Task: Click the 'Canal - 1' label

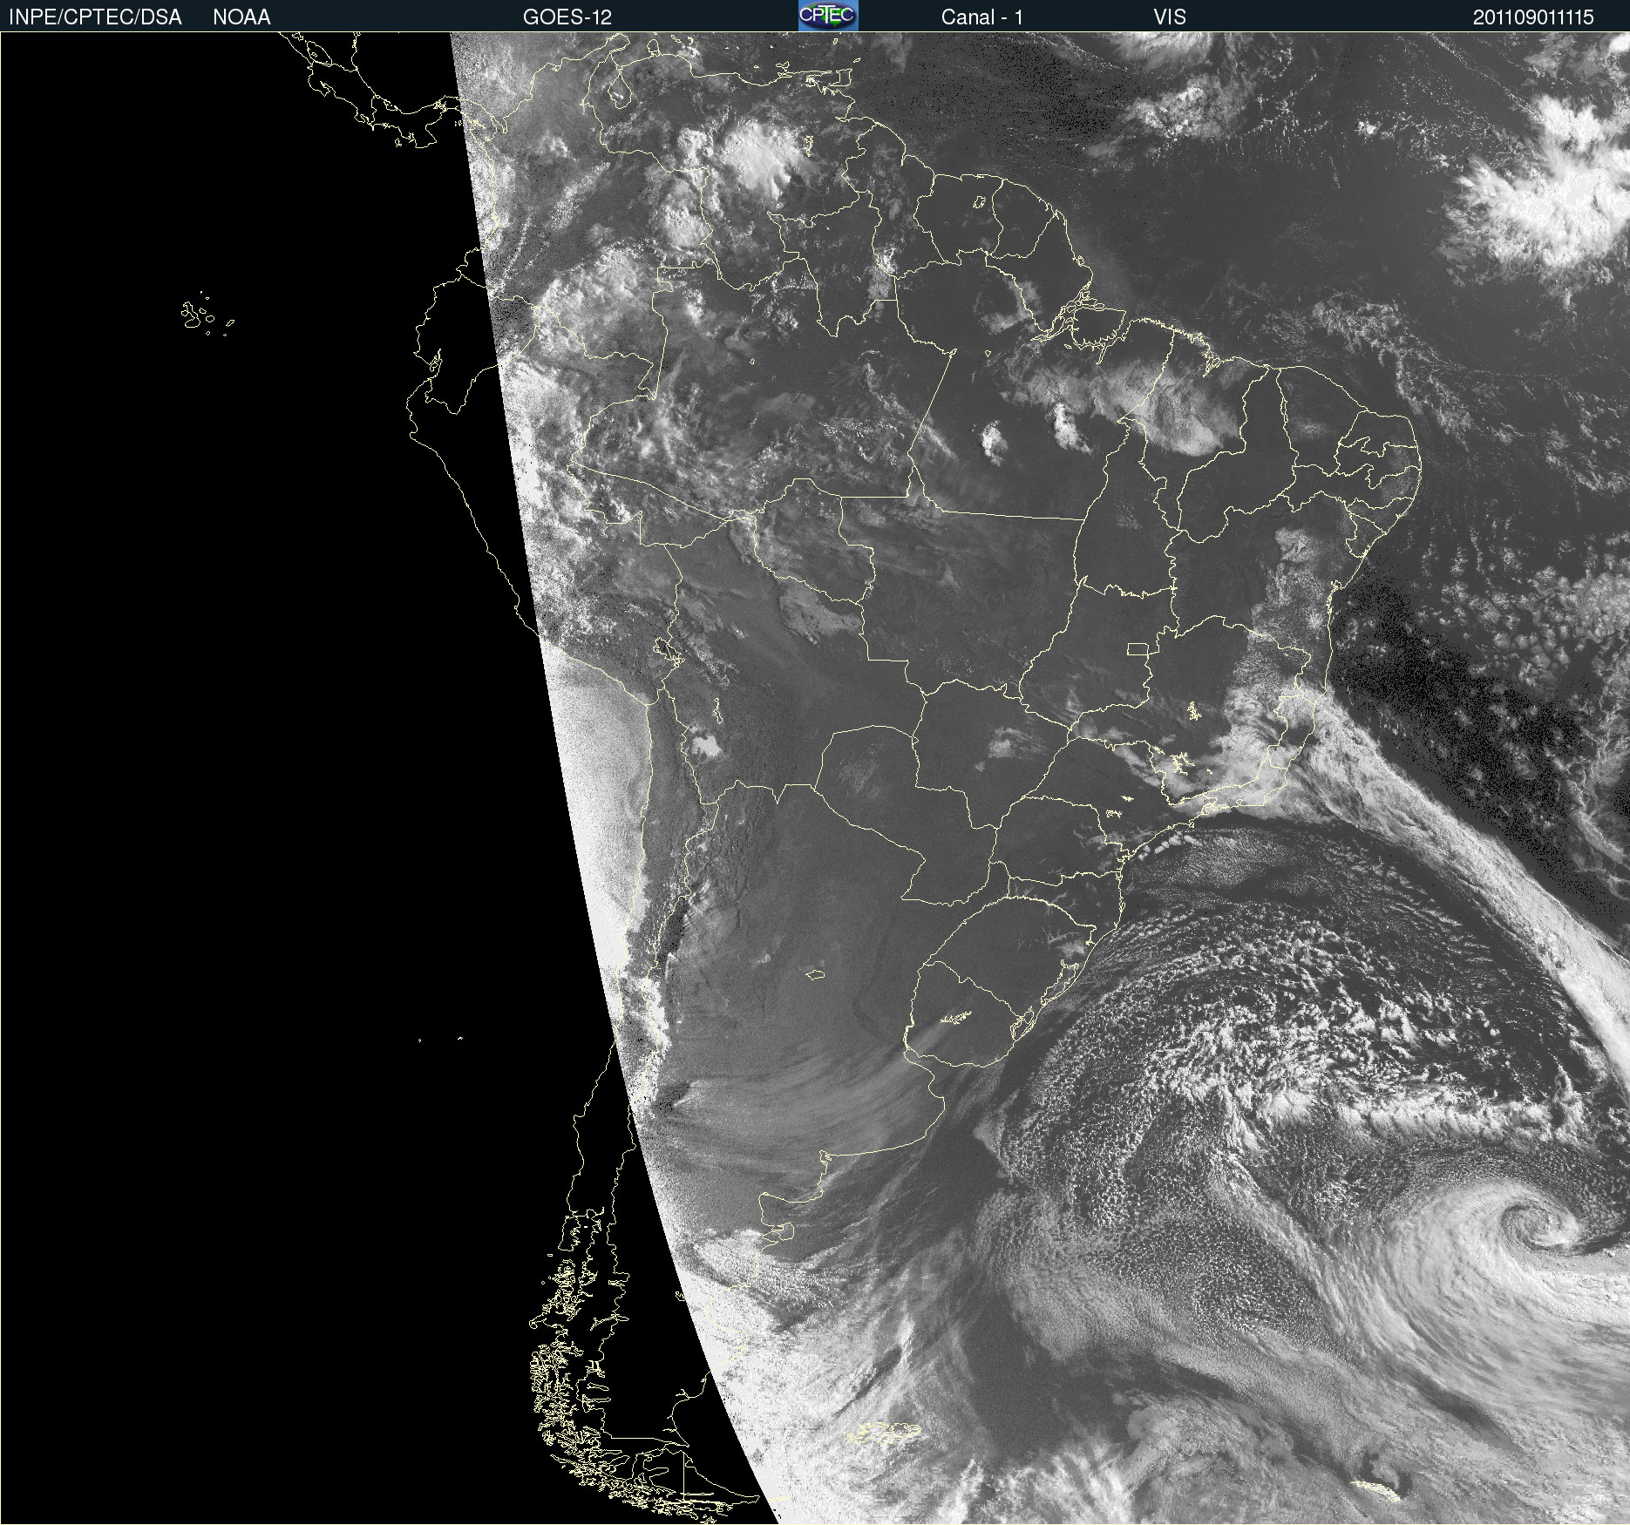Action: [x=981, y=17]
